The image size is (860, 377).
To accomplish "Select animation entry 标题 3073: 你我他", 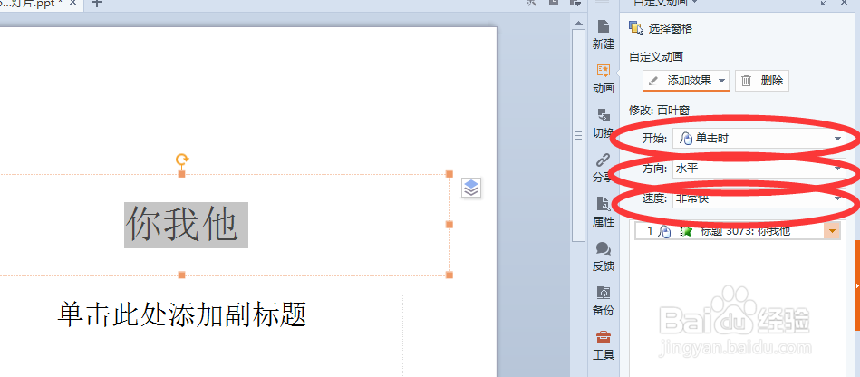I will [x=738, y=231].
